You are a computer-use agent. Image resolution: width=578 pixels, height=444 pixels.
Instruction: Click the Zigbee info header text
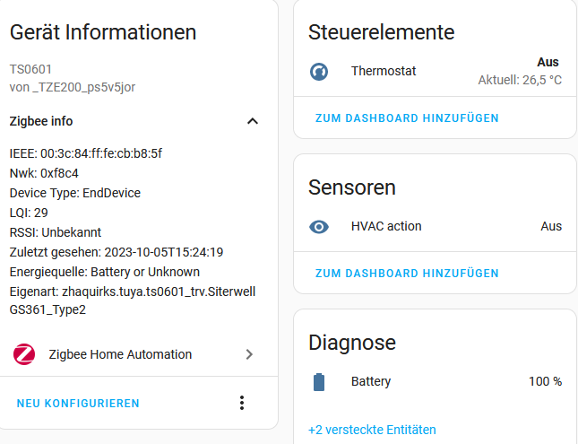pos(41,121)
